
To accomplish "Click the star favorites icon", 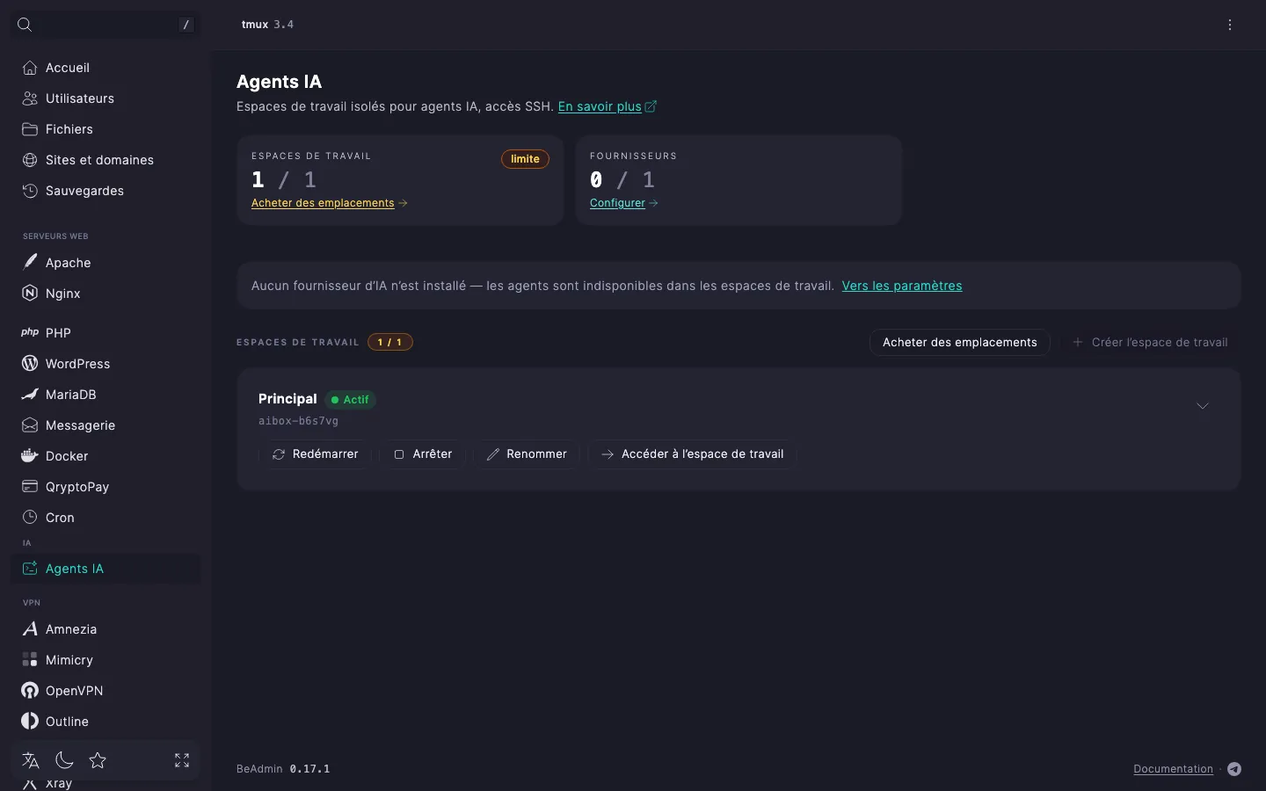I will click(98, 760).
